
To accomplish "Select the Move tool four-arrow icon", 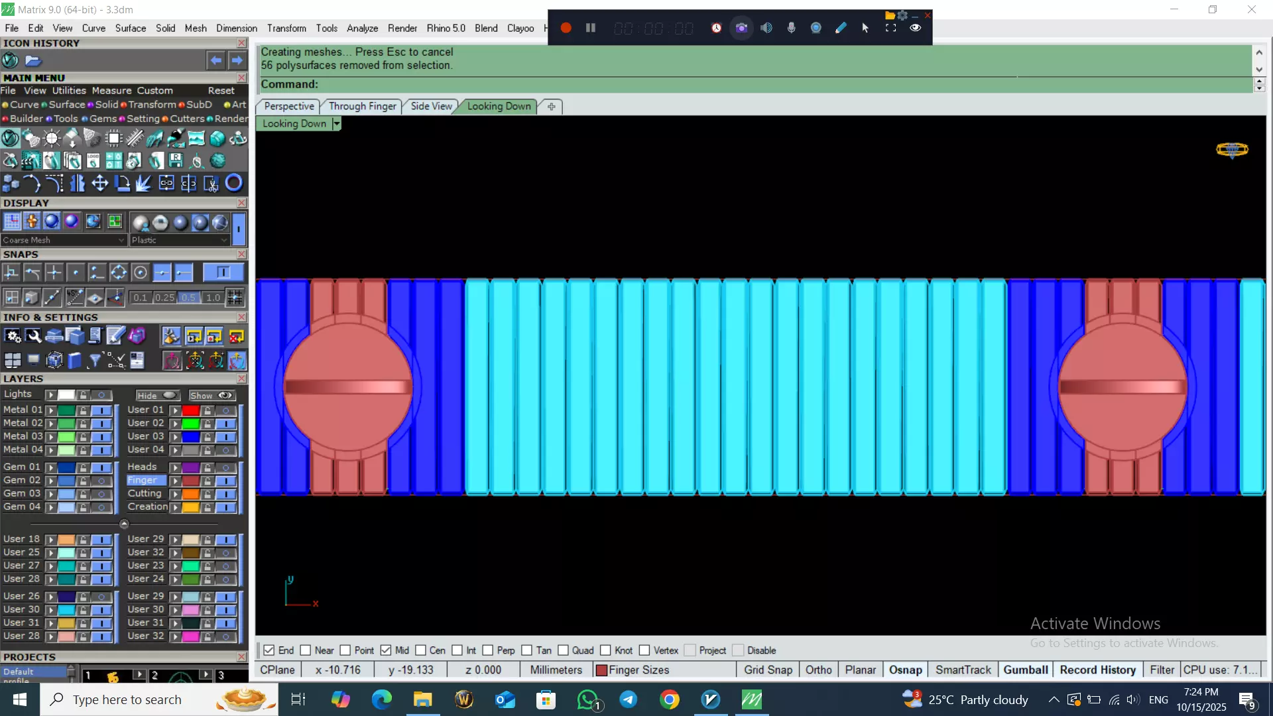I will pyautogui.click(x=99, y=183).
